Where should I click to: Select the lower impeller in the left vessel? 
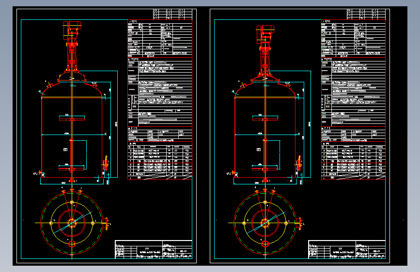72,168
